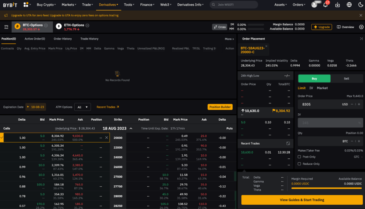The height and width of the screenshot is (209, 365).
Task: Open the Expiration Date 18-08-23 selector
Action: pos(36,107)
